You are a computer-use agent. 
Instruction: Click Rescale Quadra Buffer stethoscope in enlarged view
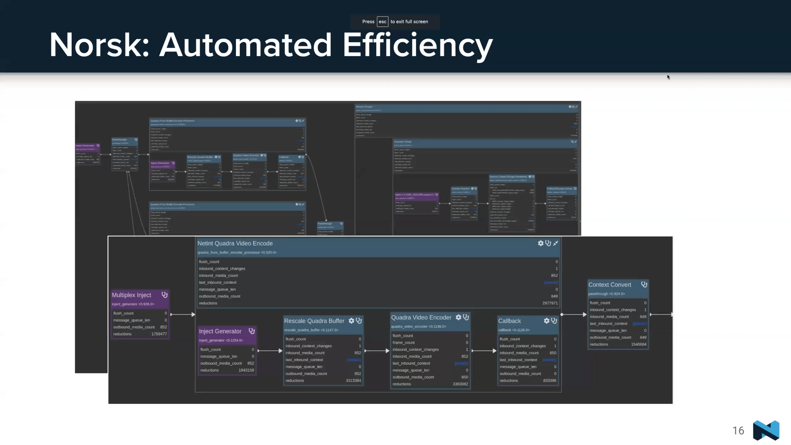tap(359, 321)
